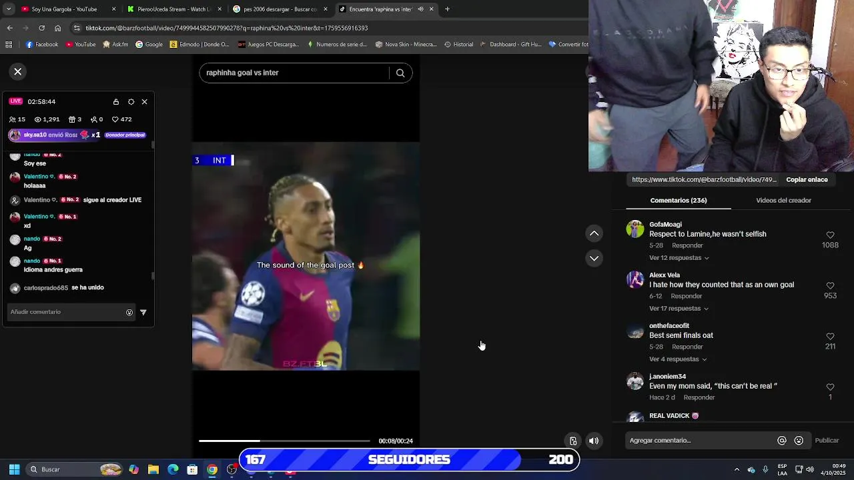Reply to onthefaceofit's comment via Responder
Image resolution: width=854 pixels, height=480 pixels.
[x=687, y=347]
